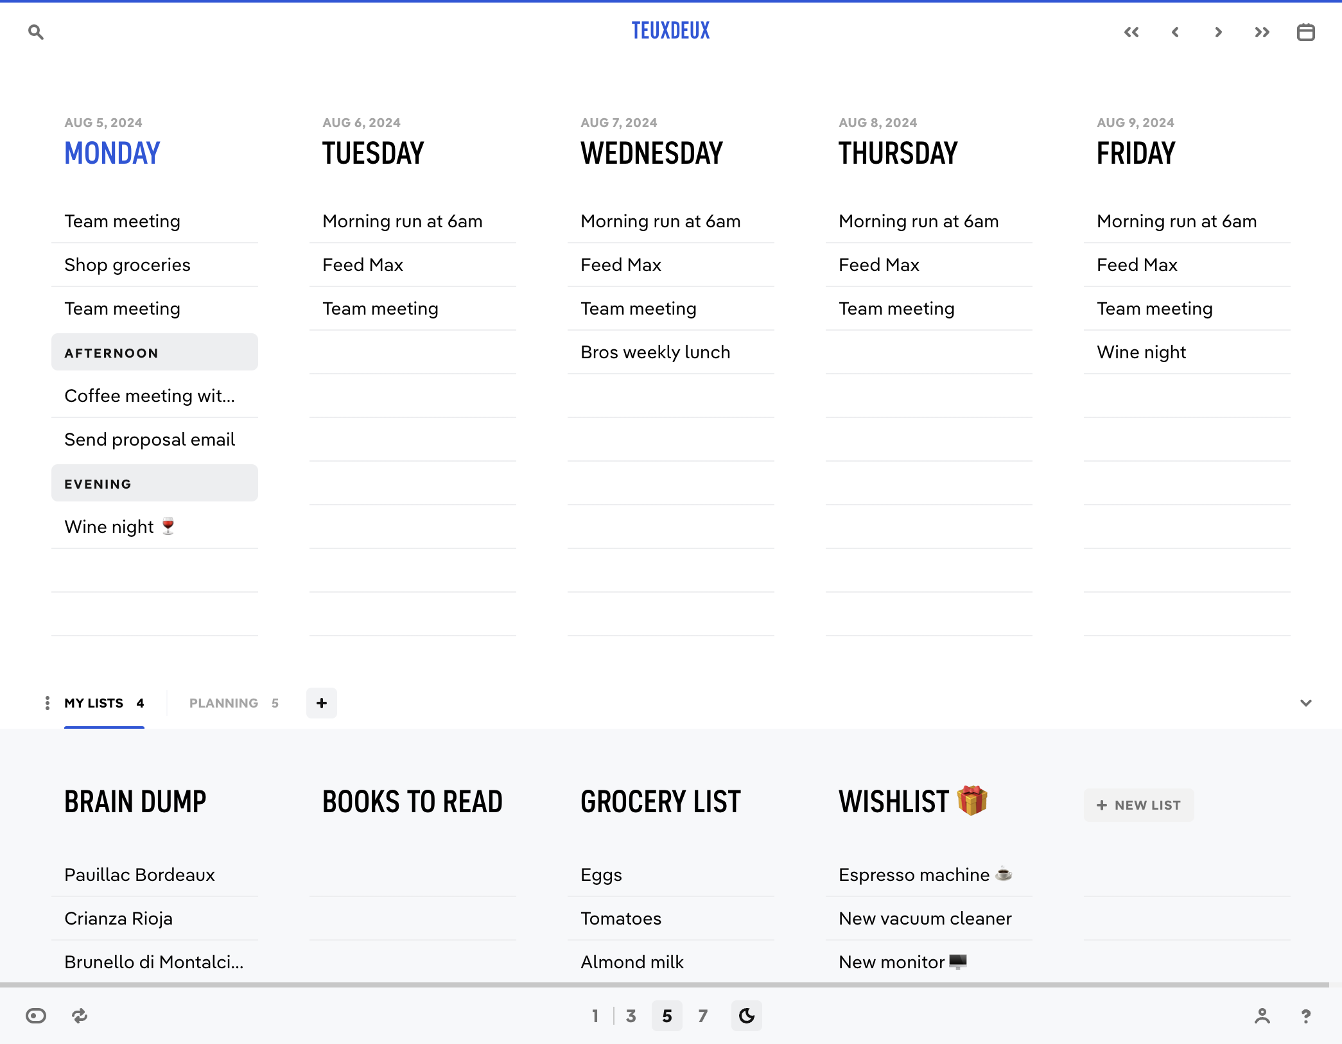Click the Grocery List title
The image size is (1342, 1044).
pyautogui.click(x=661, y=802)
